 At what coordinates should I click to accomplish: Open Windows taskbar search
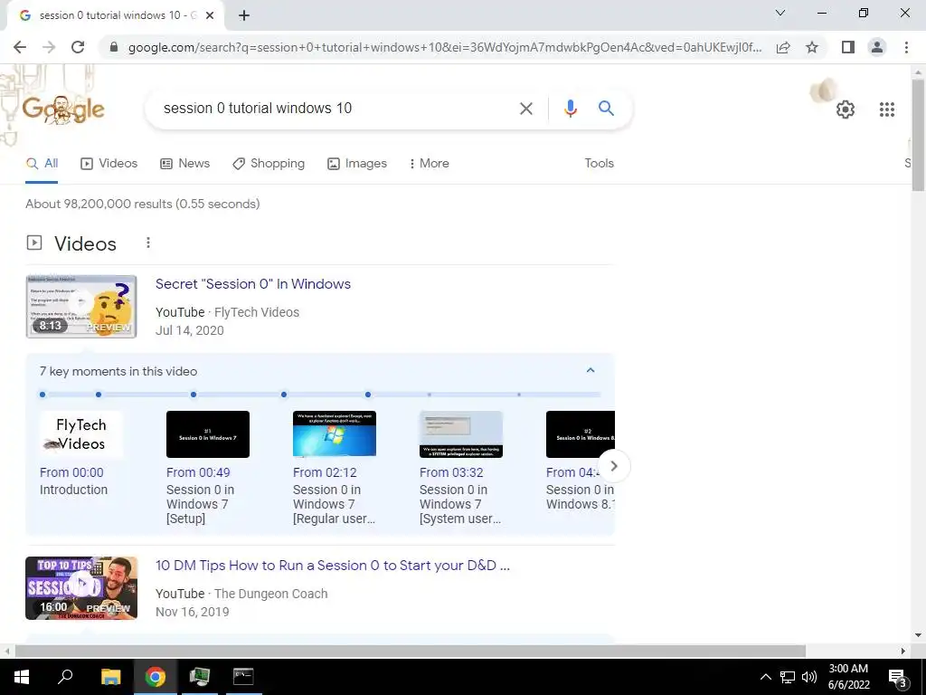(x=65, y=677)
